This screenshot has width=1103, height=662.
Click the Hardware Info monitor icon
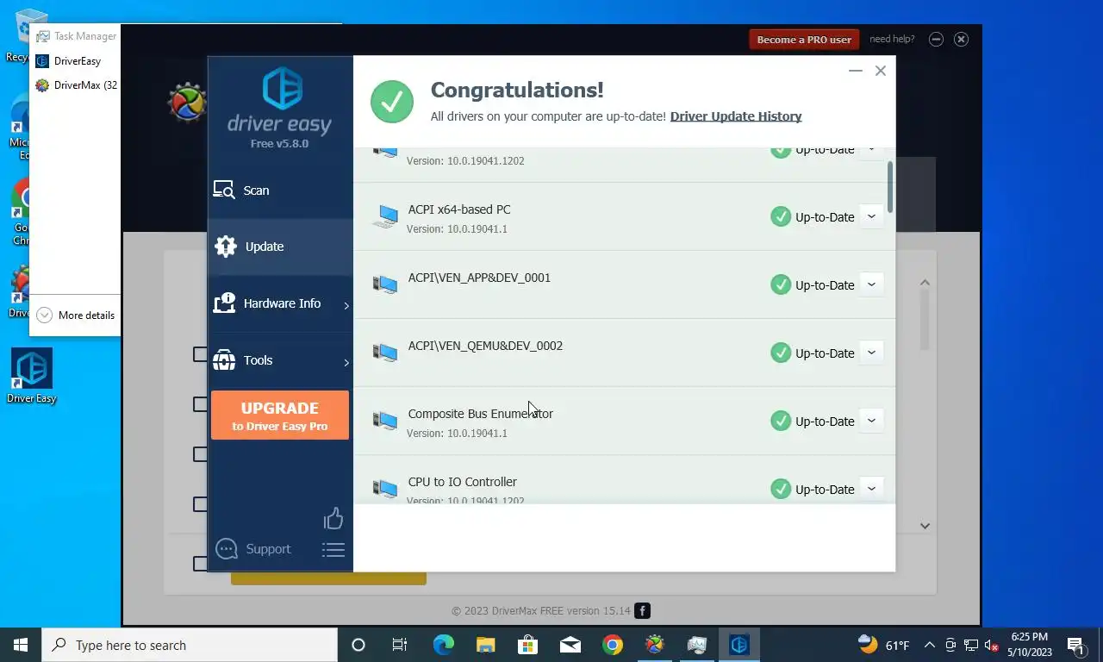224,303
